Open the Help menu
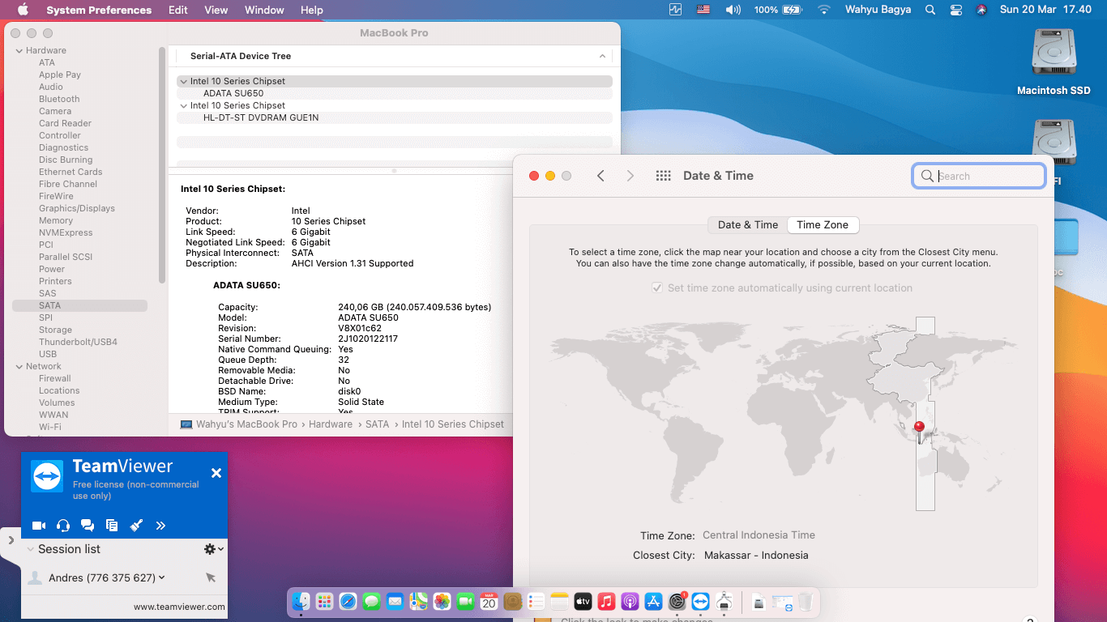The height and width of the screenshot is (622, 1107). (312, 10)
